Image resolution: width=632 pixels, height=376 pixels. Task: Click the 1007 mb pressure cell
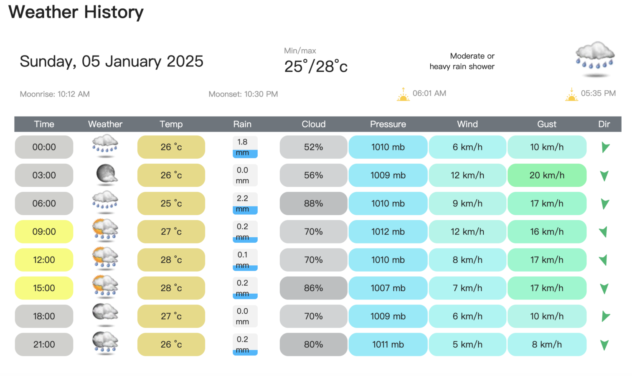pyautogui.click(x=388, y=288)
